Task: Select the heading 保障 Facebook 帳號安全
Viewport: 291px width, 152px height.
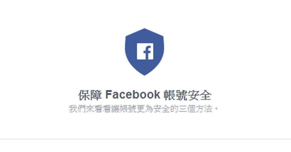Action: tap(145, 95)
